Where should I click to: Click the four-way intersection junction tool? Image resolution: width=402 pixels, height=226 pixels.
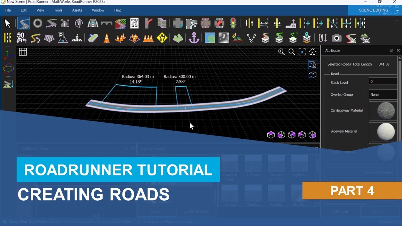click(x=178, y=23)
